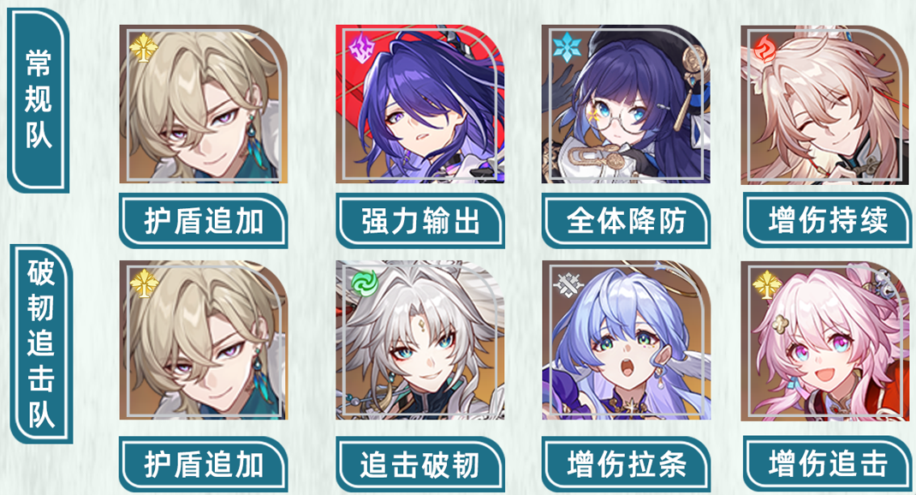This screenshot has width=916, height=495.
Task: Click the 增伤持续 label button
Action: 827,220
